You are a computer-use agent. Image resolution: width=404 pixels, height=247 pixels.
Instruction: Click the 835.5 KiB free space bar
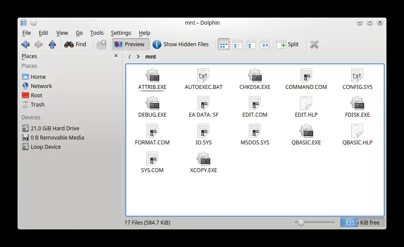coord(362,222)
